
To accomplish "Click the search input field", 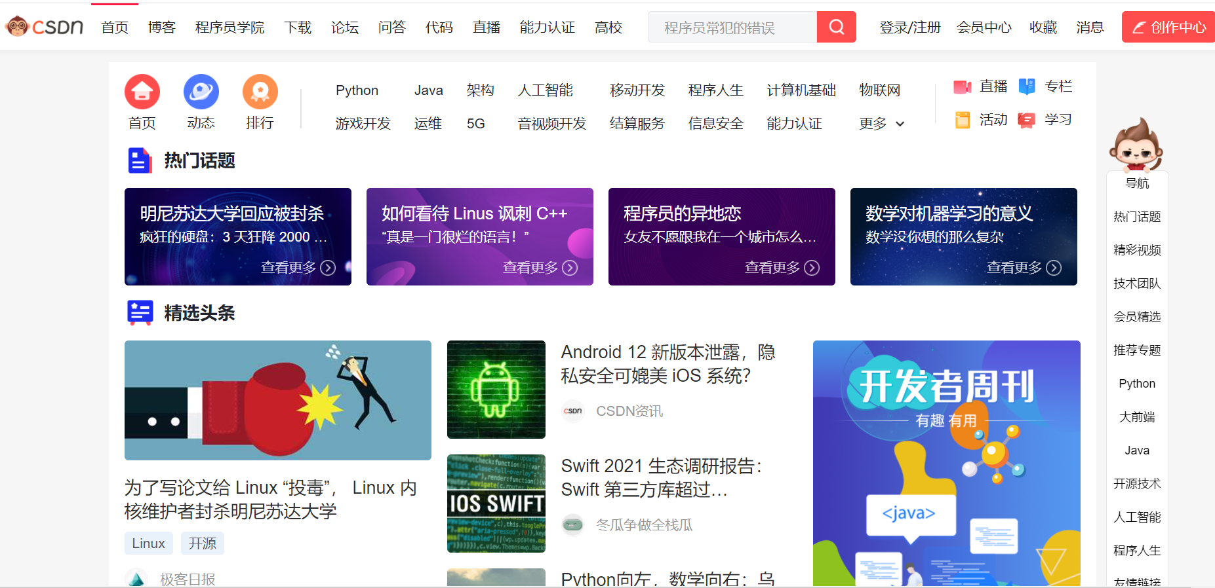I will click(x=732, y=27).
